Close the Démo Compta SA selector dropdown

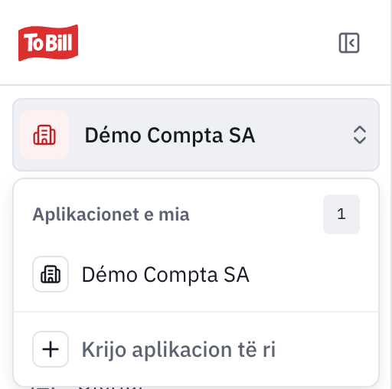pyautogui.click(x=196, y=135)
